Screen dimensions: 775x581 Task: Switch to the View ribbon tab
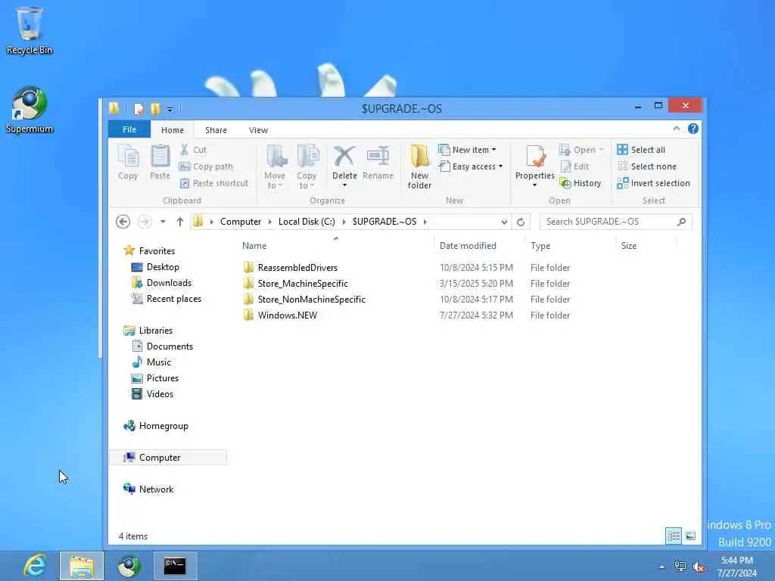[x=259, y=130]
